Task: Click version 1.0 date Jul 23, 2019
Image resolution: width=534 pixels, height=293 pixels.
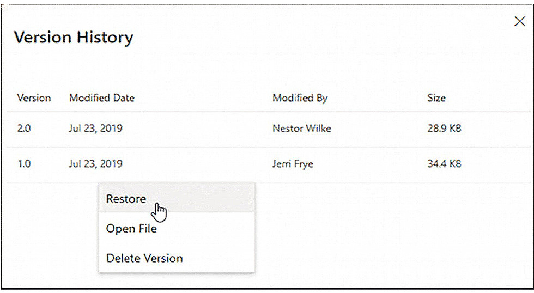Action: click(x=95, y=163)
